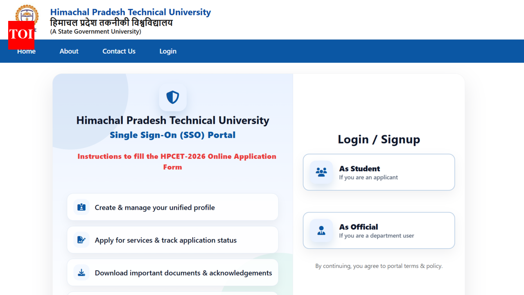Click the unified profile ID badge icon
Screen dimensions: 524x295
[81, 207]
